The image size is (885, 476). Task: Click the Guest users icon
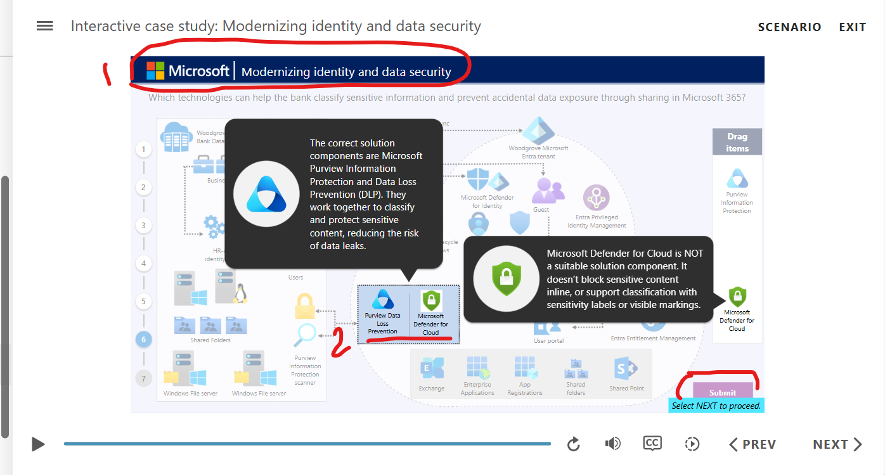548,190
